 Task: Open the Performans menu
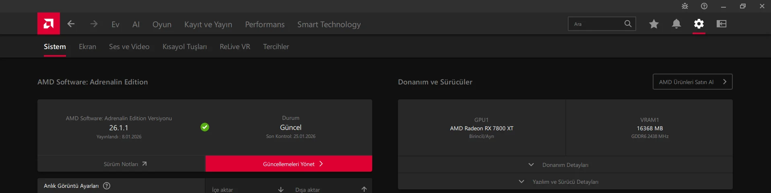coord(265,25)
